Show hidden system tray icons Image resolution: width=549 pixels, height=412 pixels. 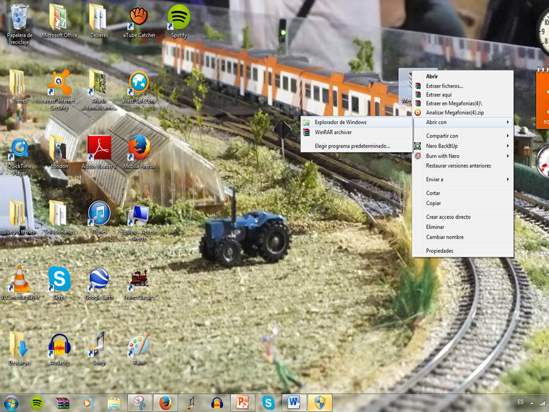tap(532, 403)
